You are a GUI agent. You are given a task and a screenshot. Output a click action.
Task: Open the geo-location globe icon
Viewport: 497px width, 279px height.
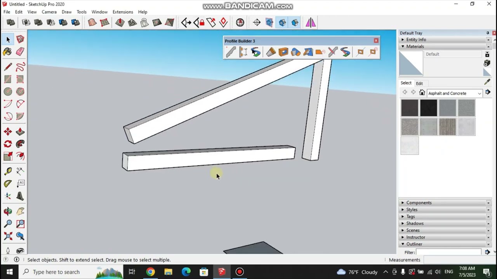click(240, 23)
